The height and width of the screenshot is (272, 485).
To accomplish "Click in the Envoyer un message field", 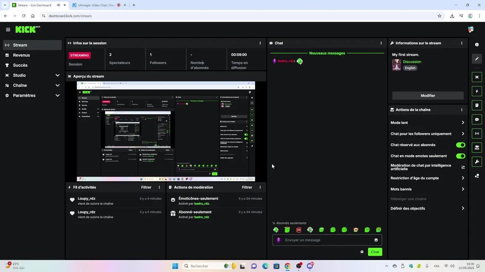I will (327, 240).
